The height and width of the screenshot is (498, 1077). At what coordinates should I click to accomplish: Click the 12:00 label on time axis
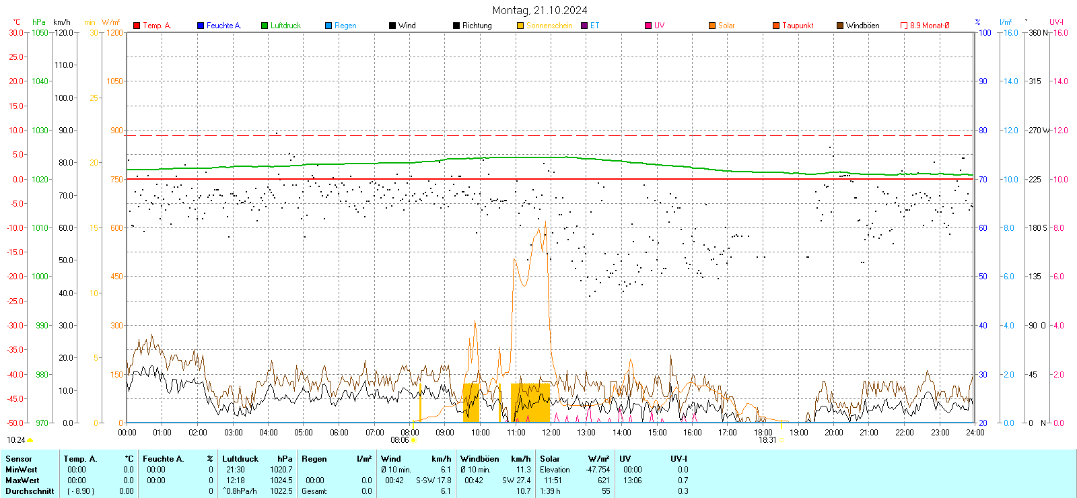click(x=551, y=433)
